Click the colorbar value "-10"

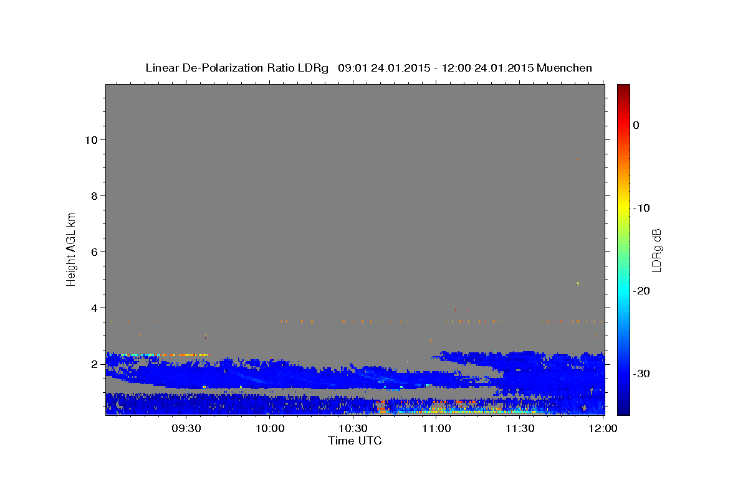point(641,208)
